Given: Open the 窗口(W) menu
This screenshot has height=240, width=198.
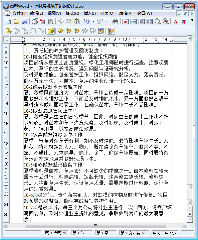Looking at the screenshot, I should click(145, 13).
